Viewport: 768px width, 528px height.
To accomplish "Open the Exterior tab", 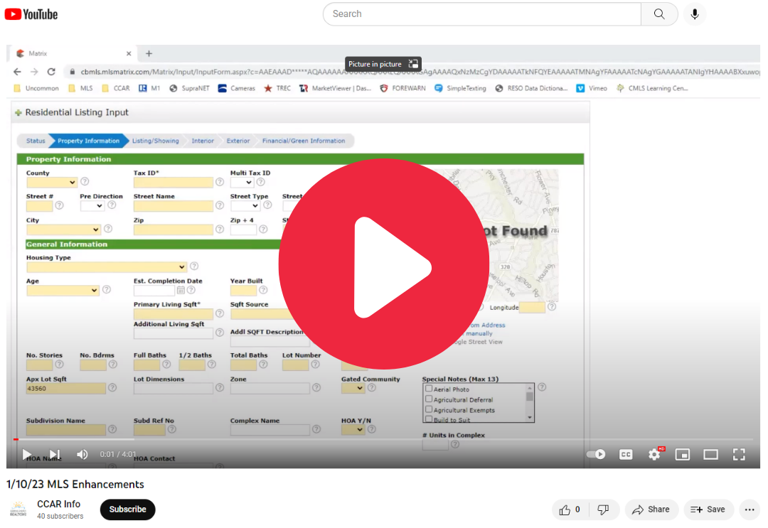I will pos(238,141).
